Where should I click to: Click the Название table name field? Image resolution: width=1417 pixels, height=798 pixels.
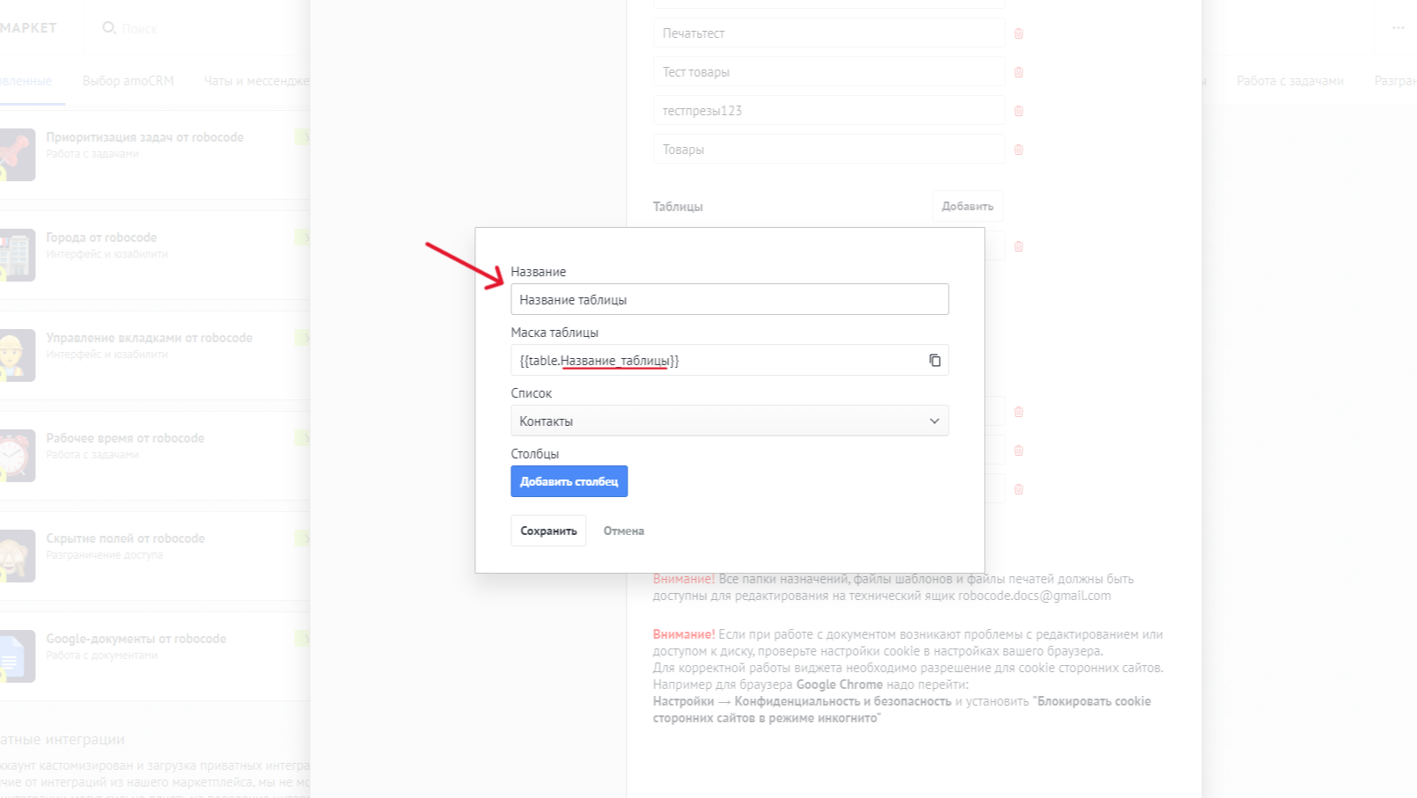730,299
